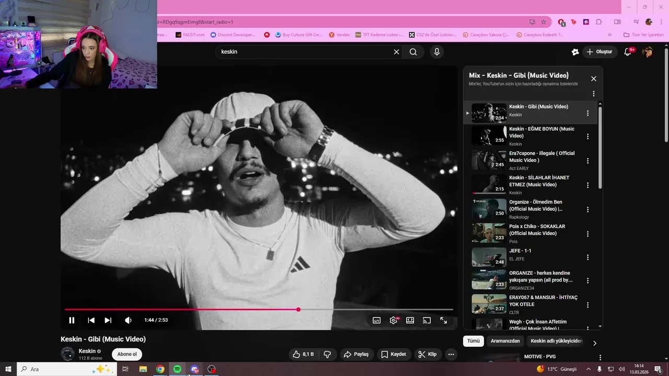Image resolution: width=669 pixels, height=376 pixels.
Task: Click the search magnifier button
Action: (x=413, y=52)
